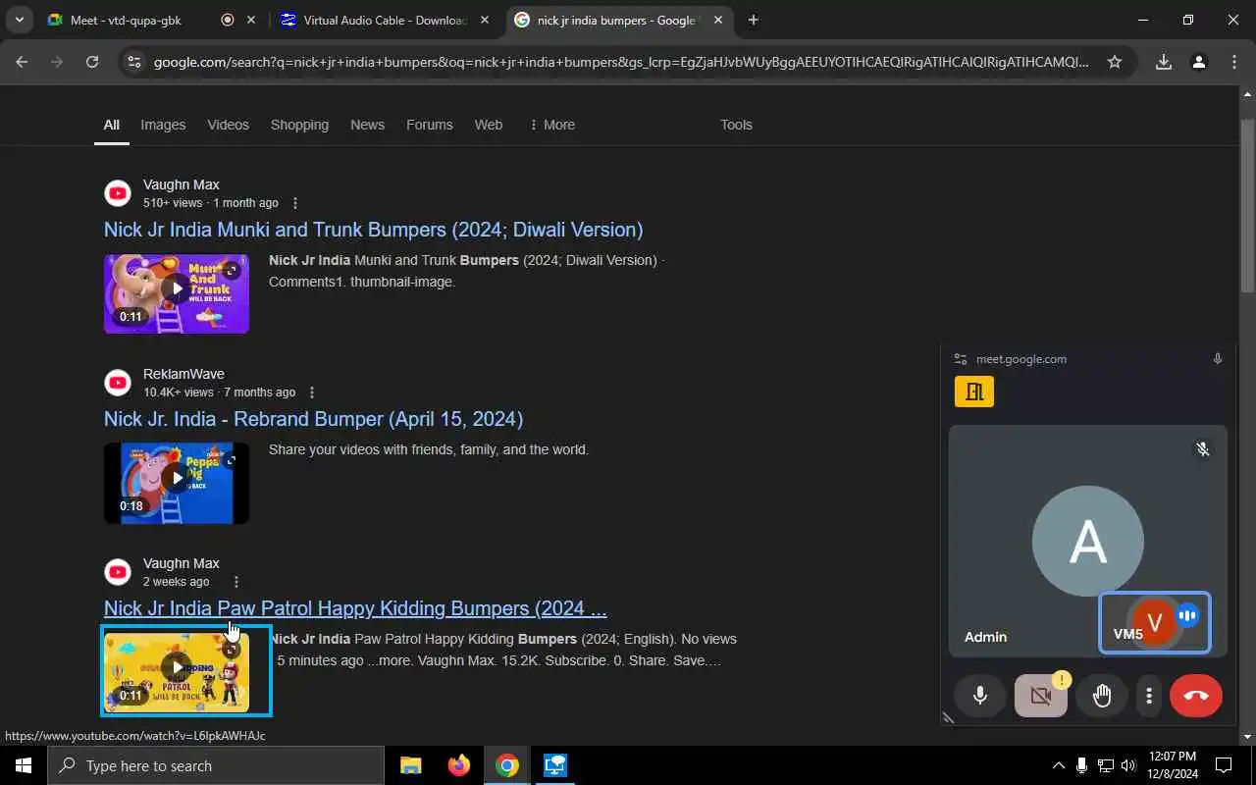This screenshot has height=785, width=1256.
Task: Toggle the microphone in Meet
Action: coord(979,696)
